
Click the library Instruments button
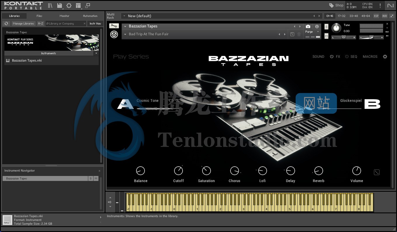click(x=49, y=53)
